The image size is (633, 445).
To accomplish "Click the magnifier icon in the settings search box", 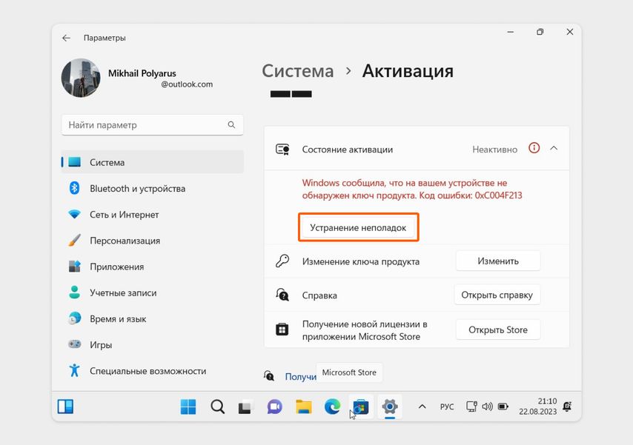I will (231, 125).
